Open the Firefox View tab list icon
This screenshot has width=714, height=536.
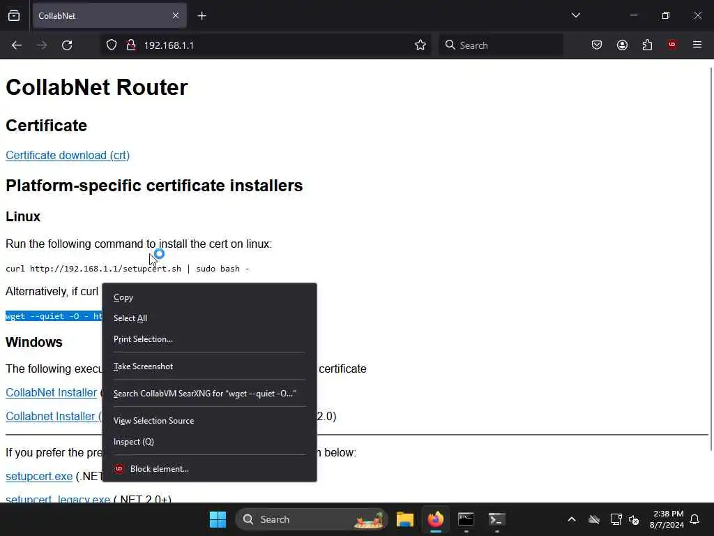coord(14,16)
